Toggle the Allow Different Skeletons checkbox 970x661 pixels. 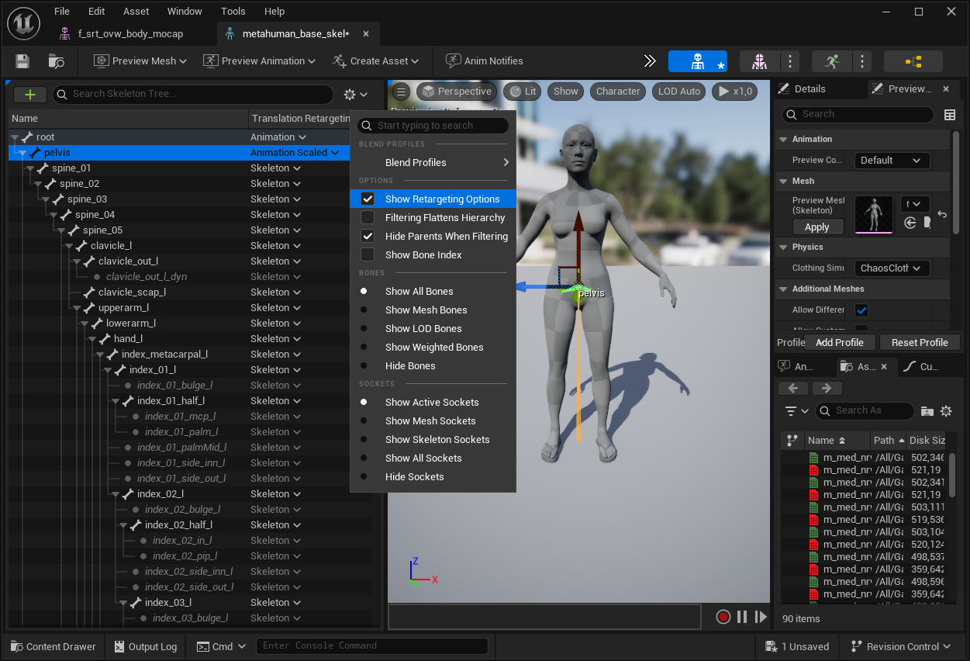click(x=861, y=310)
